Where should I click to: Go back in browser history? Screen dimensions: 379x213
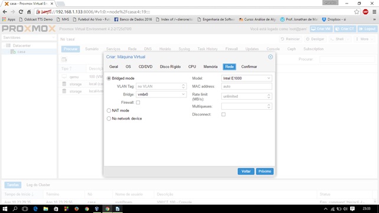coord(5,12)
